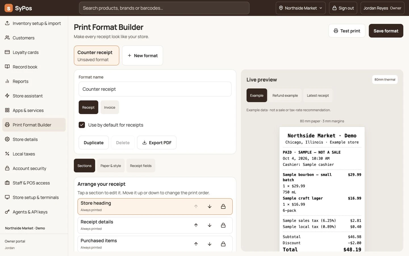Image resolution: width=409 pixels, height=256 pixels.
Task: Click the product search field
Action: 164,8
